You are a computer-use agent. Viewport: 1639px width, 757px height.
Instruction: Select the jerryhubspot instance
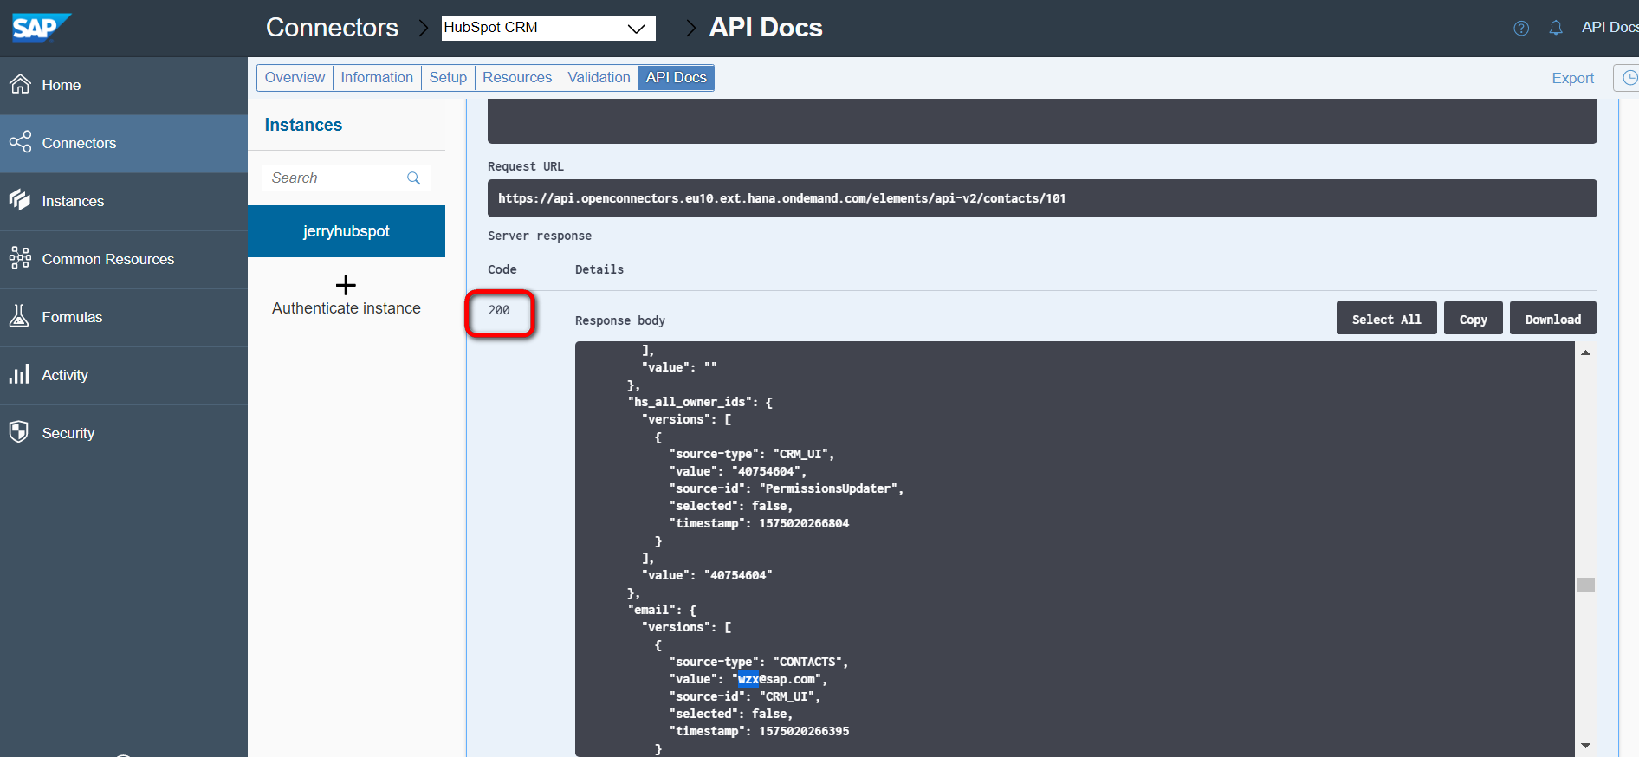(347, 231)
